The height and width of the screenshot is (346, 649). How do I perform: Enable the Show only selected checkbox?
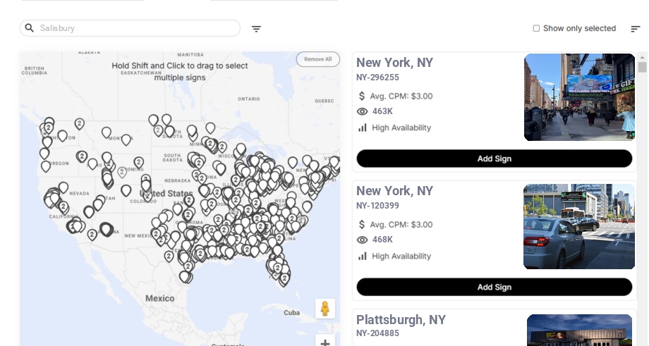pos(536,28)
